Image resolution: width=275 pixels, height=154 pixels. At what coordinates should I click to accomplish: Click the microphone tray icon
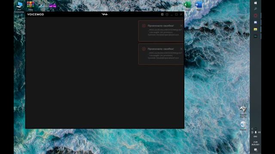tap(256, 132)
